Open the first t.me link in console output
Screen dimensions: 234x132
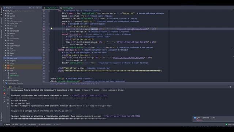coord(89,95)
